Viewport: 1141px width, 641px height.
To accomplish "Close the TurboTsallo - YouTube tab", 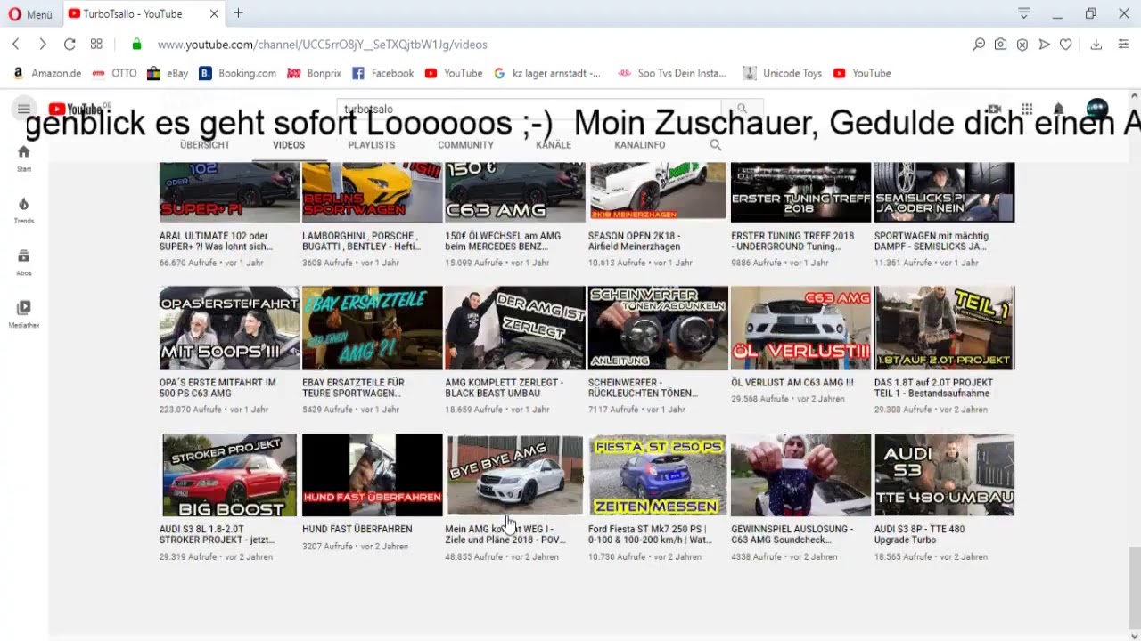I will [x=214, y=13].
